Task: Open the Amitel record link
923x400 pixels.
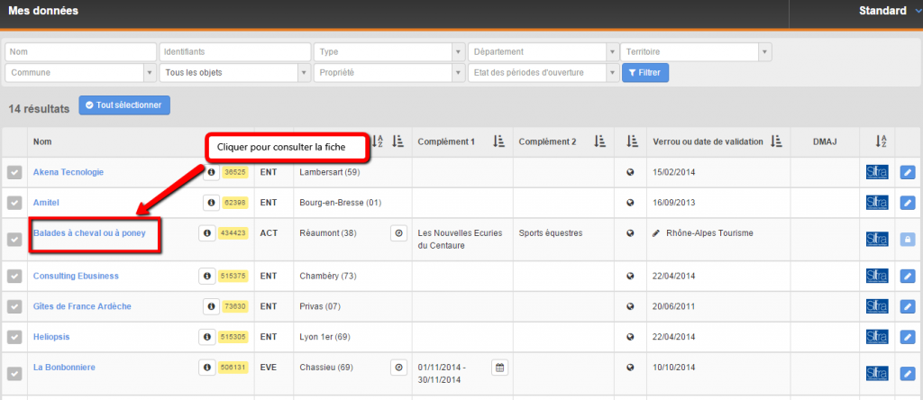Action: 46,203
